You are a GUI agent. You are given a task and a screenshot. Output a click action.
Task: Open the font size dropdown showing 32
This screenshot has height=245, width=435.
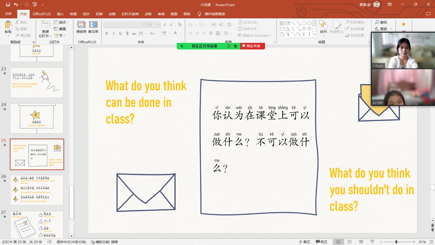click(x=159, y=24)
